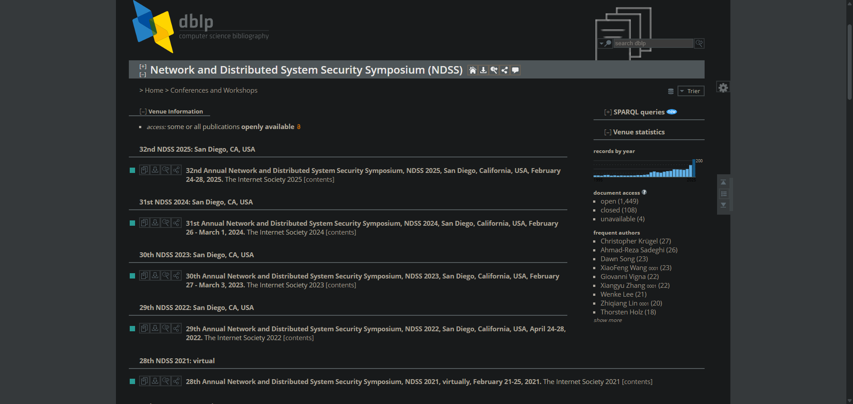The image size is (853, 404).
Task: Click share icon for NDSS 2023 entry
Action: click(x=176, y=275)
